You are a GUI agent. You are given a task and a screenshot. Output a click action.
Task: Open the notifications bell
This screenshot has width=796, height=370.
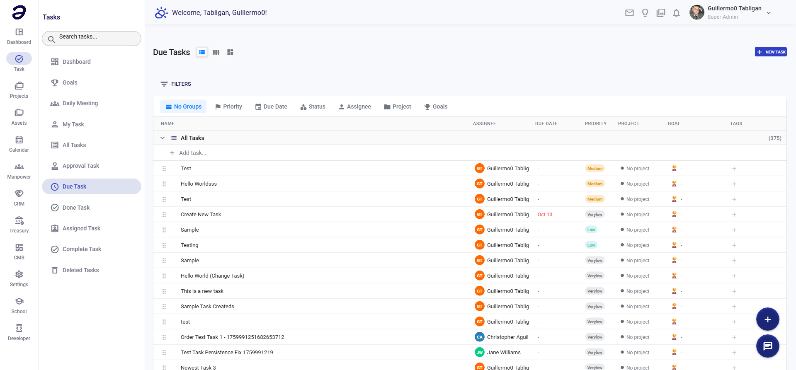tap(676, 13)
